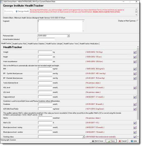This screenshot has height=147, width=143.
Task: Click the ACR mg/mmol input field
Action: 45,109
